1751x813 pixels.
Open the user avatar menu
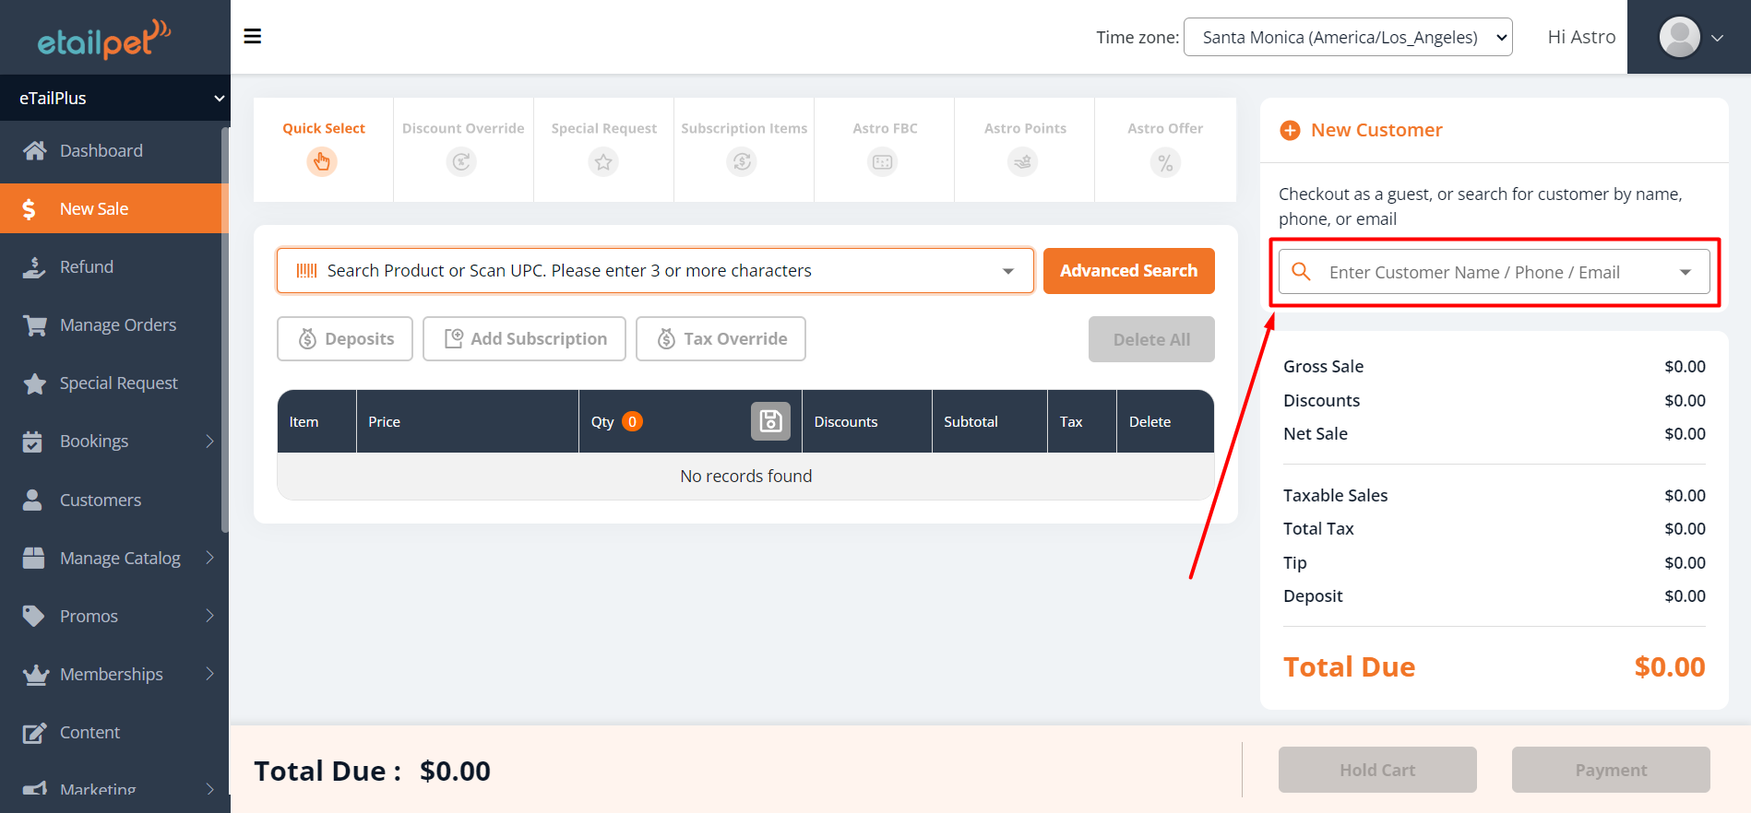1690,38
